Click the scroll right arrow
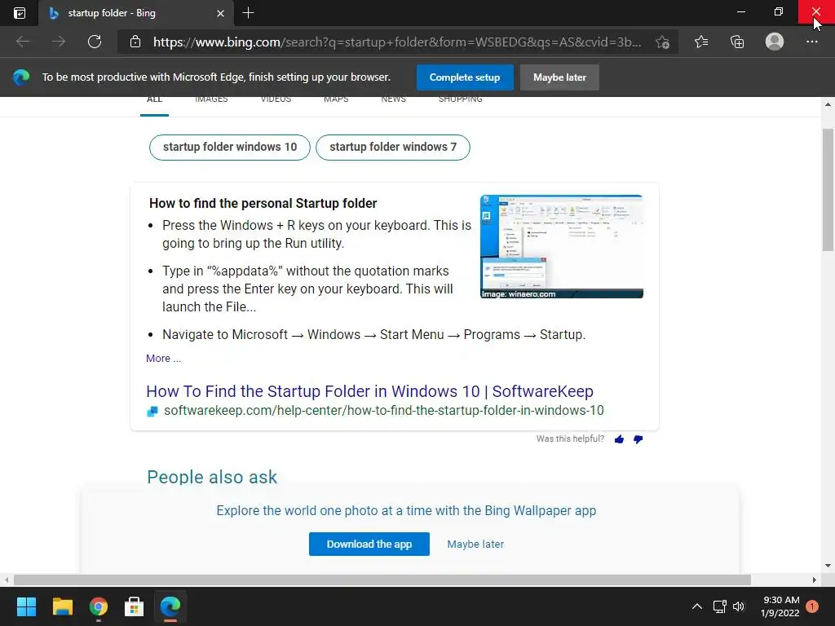The height and width of the screenshot is (626, 835). [x=815, y=580]
